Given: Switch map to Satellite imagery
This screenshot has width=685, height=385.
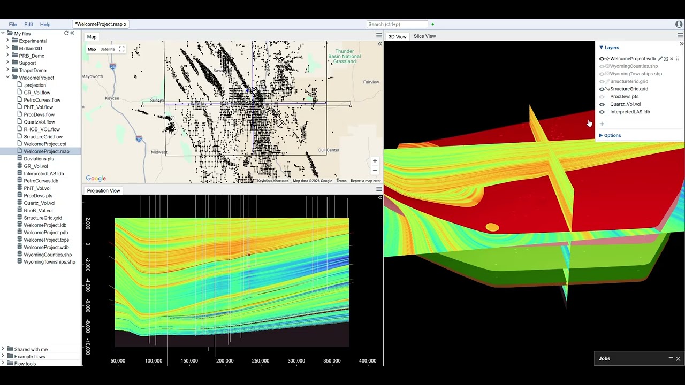Looking at the screenshot, I should 108,49.
